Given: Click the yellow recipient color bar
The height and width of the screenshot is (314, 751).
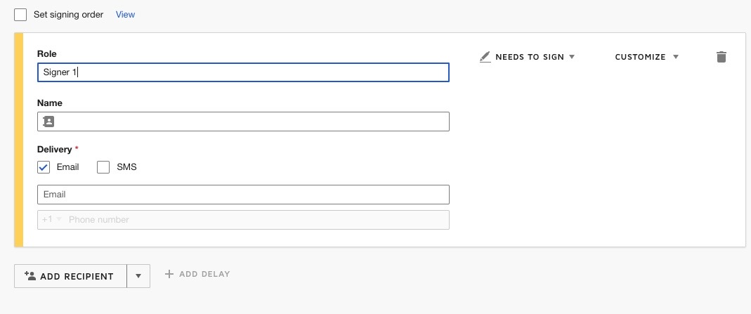Looking at the screenshot, I should tap(19, 140).
